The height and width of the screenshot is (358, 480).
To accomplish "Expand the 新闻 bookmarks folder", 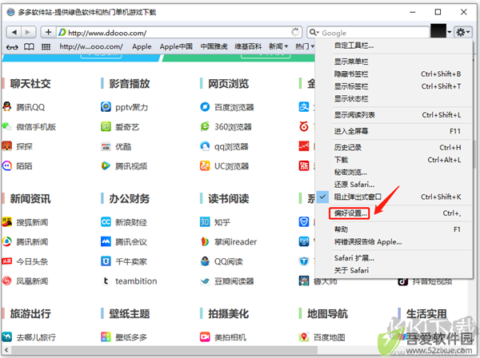I will point(278,46).
